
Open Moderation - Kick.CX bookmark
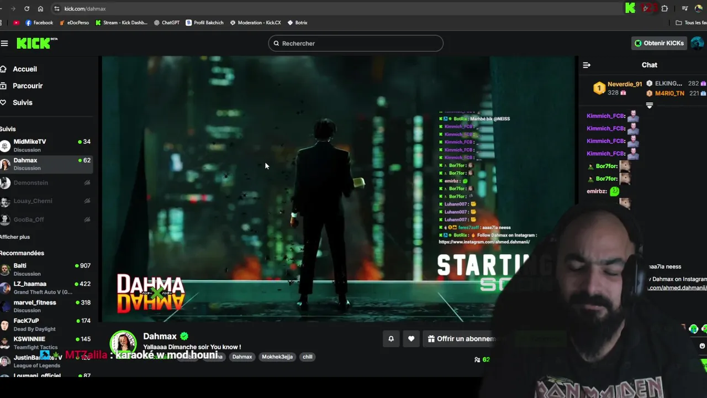[256, 23]
